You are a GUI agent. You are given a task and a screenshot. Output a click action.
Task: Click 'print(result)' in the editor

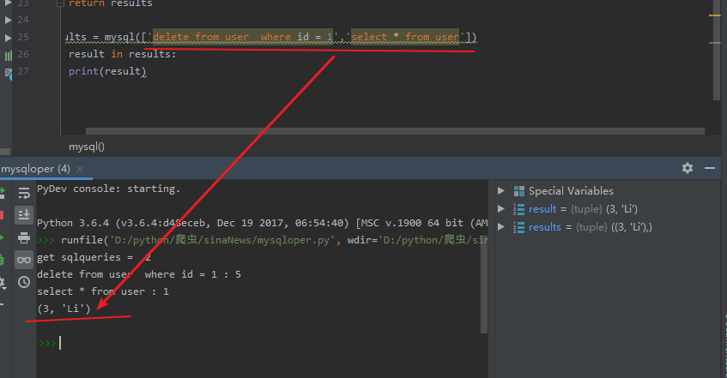click(x=107, y=71)
